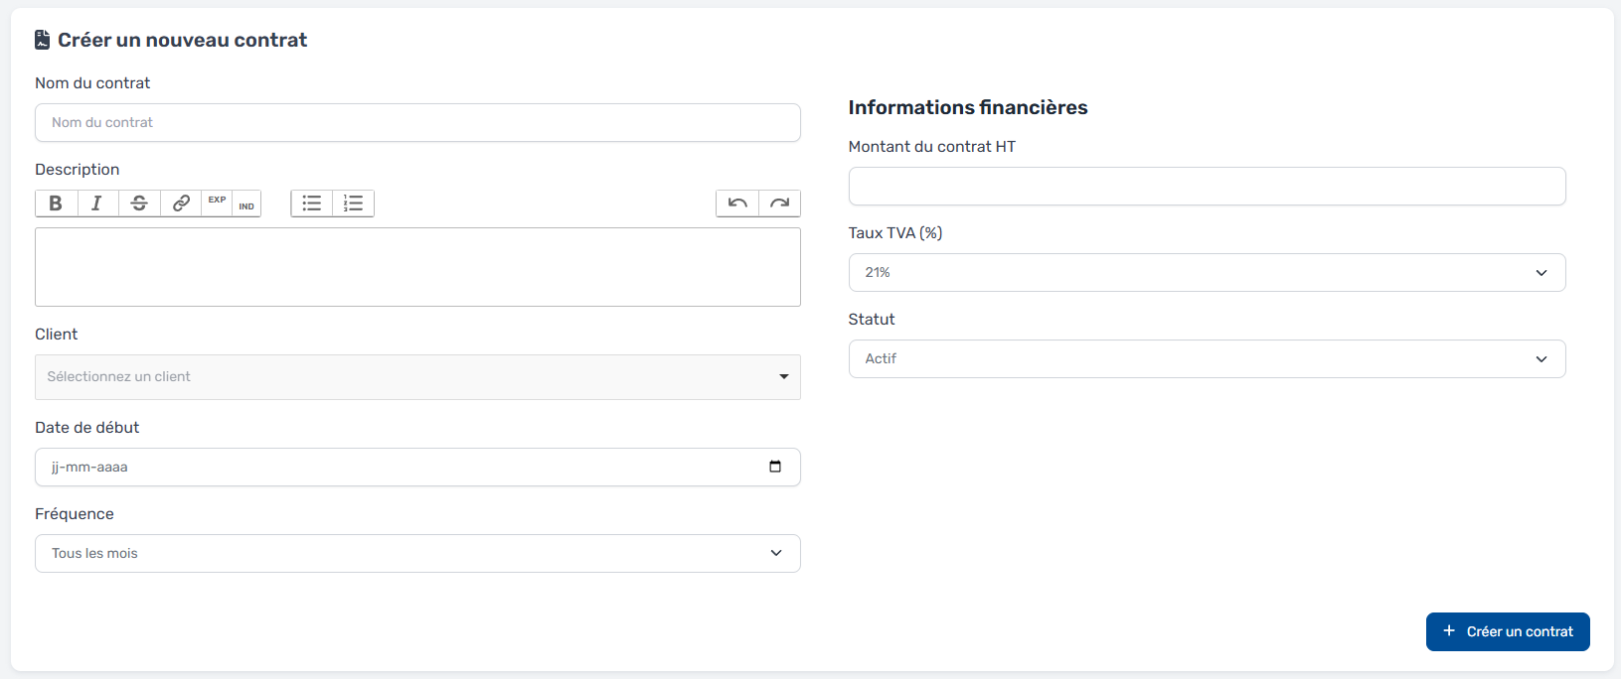Change the Statut dropdown value
This screenshot has height=679, width=1621.
click(x=1207, y=359)
